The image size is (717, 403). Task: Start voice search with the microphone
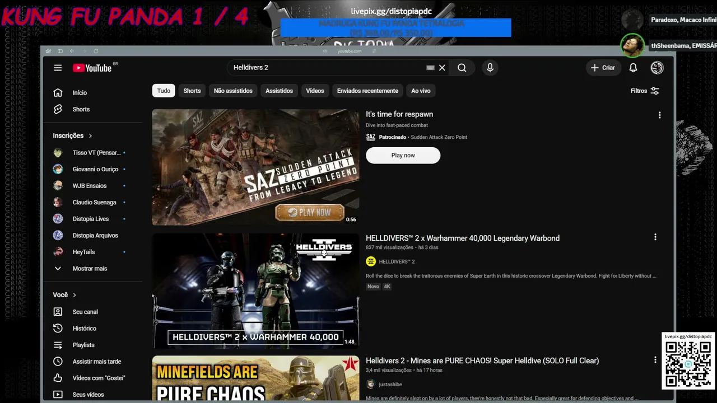[490, 68]
